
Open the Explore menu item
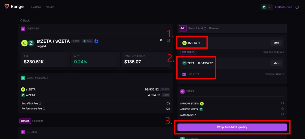36,7
